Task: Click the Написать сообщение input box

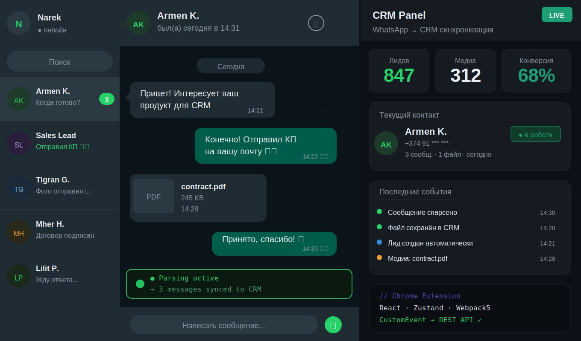Action: click(224, 325)
